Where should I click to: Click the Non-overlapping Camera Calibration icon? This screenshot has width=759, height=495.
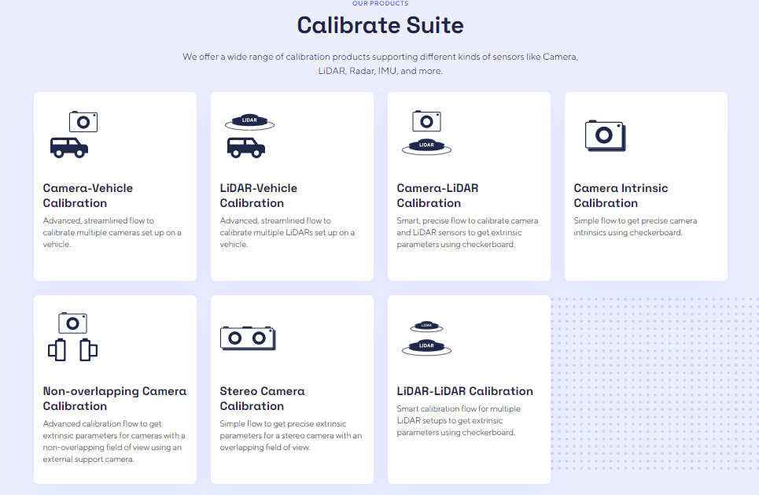(72, 337)
